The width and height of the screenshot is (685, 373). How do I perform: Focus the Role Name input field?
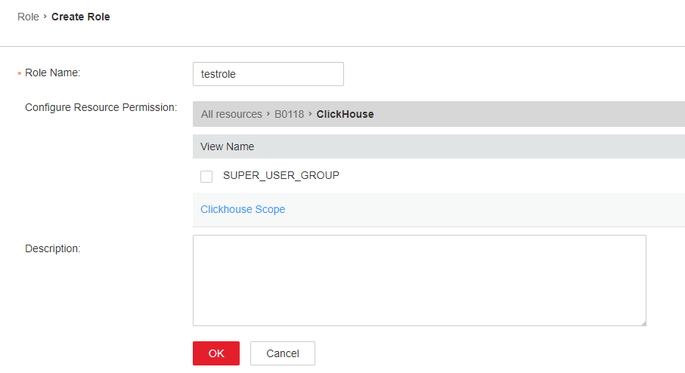(268, 74)
